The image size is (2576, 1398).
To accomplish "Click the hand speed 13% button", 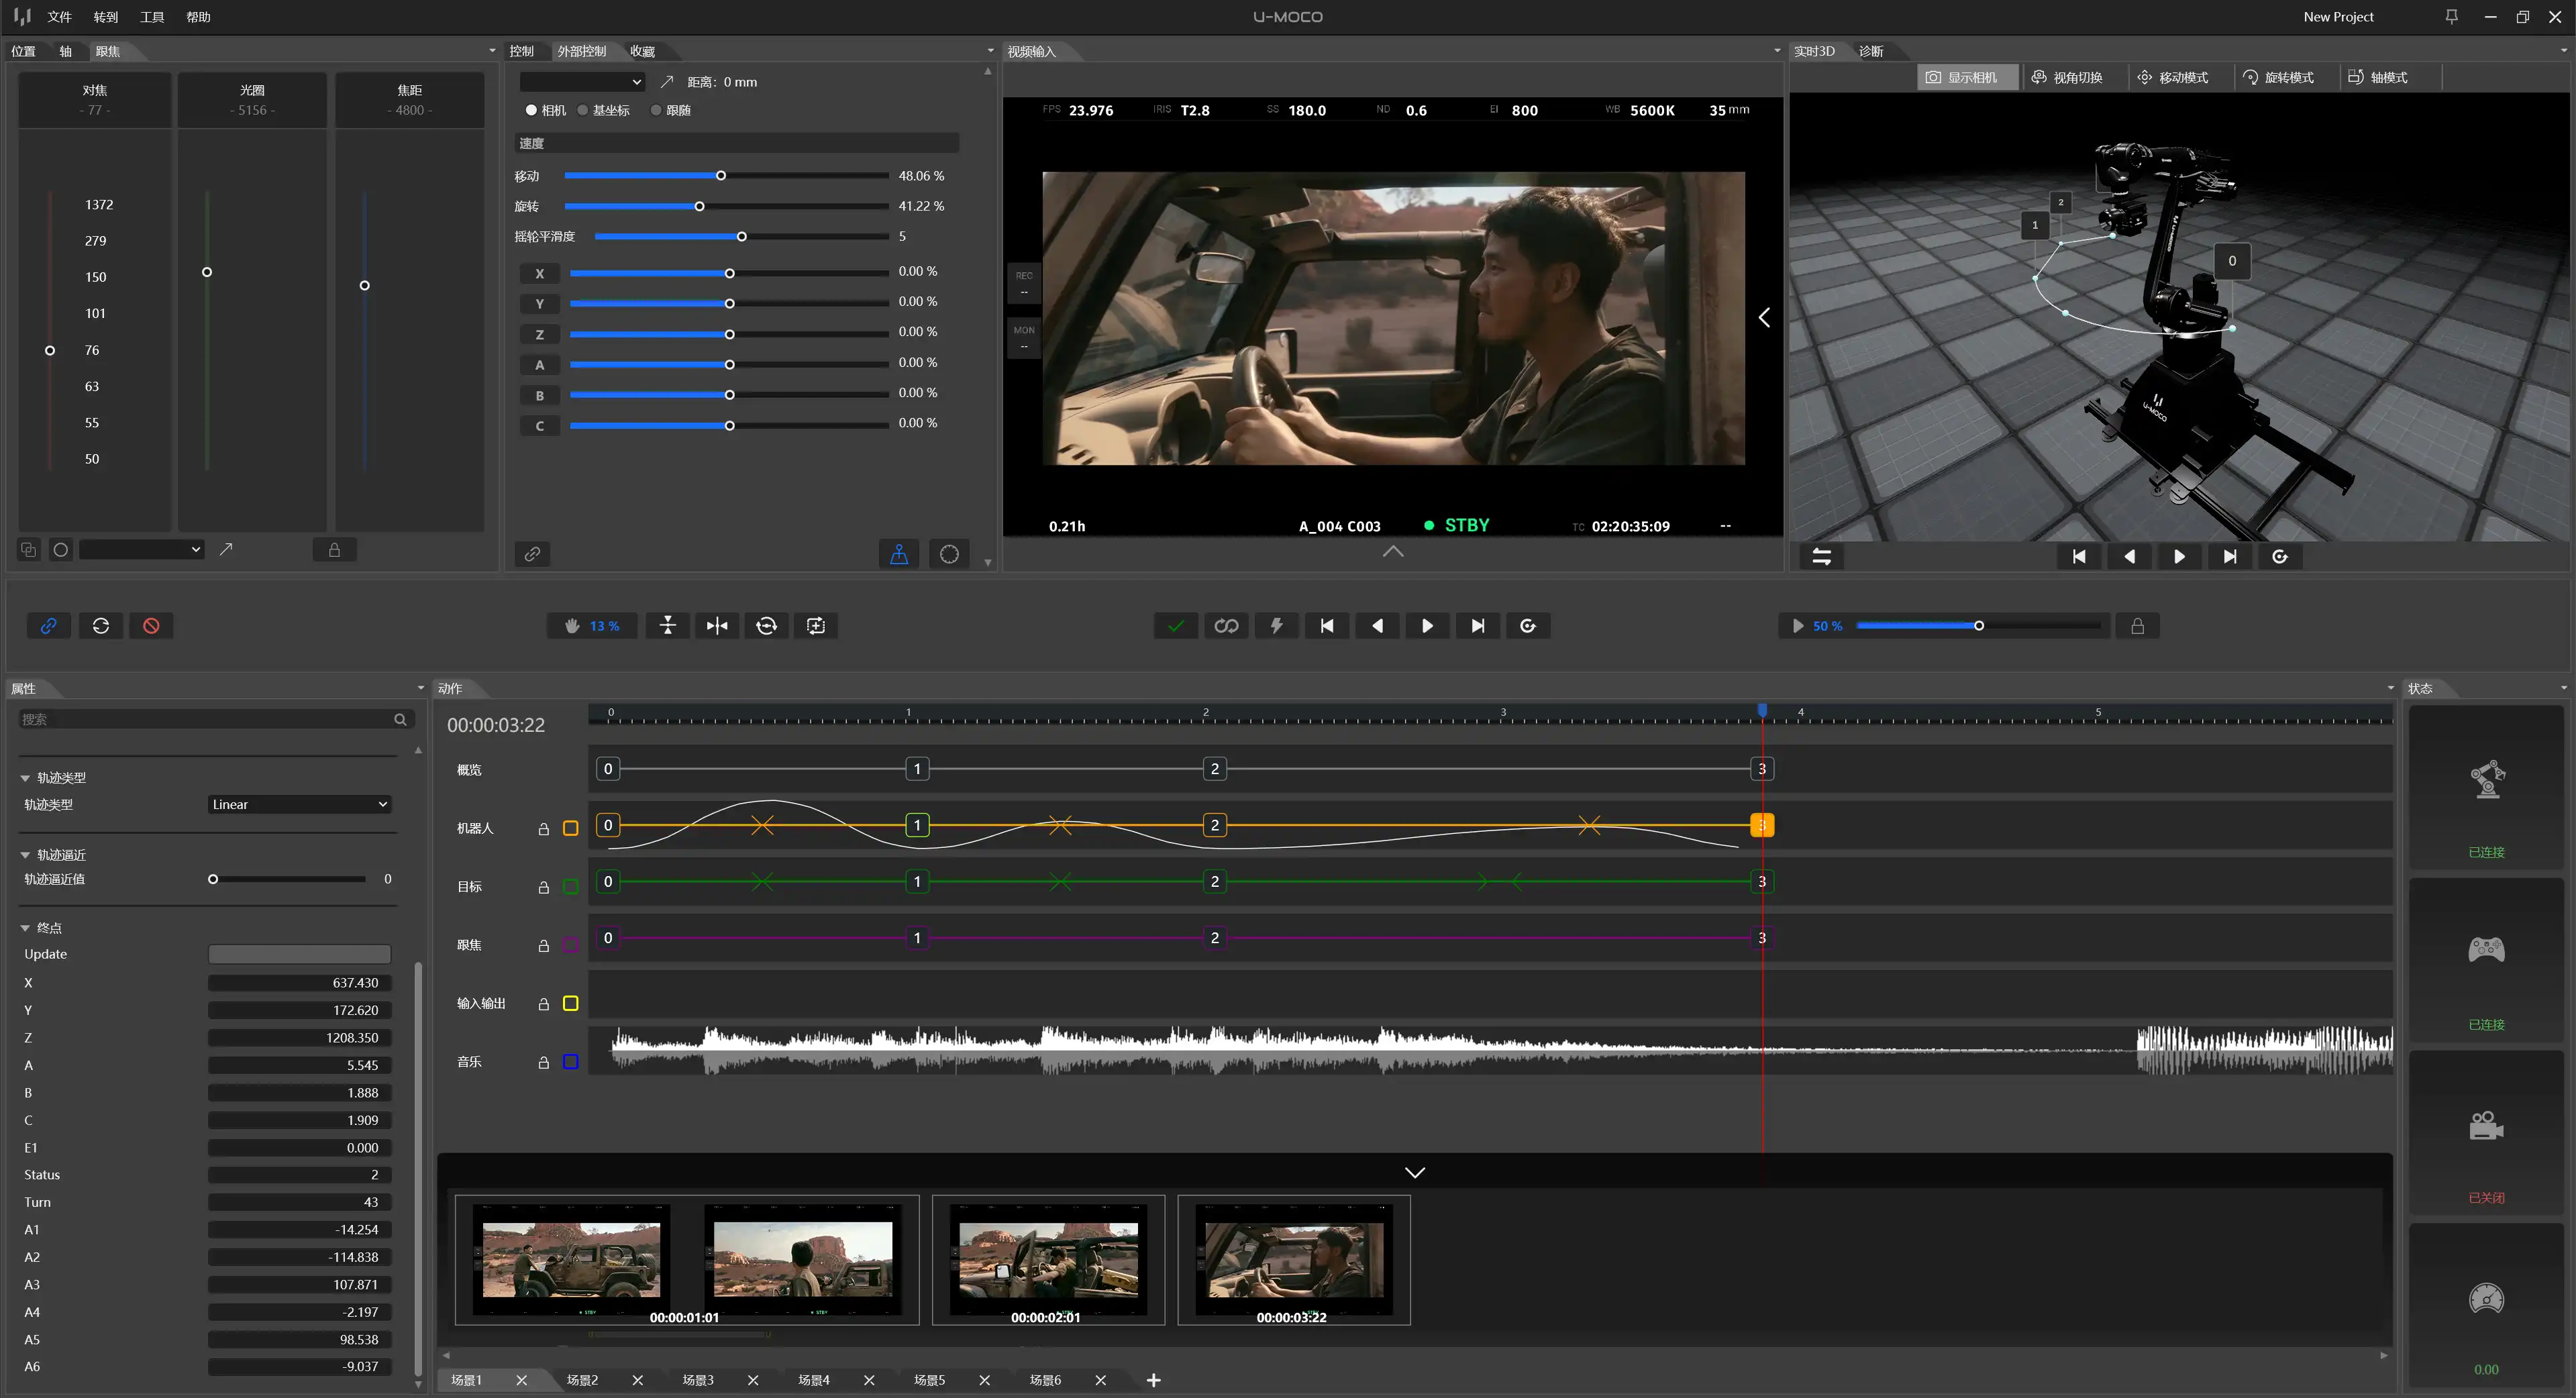I will 592,626.
